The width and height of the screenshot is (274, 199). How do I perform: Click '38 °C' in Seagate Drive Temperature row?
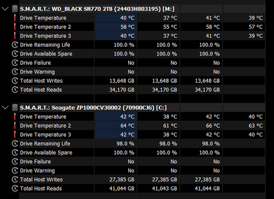170,117
